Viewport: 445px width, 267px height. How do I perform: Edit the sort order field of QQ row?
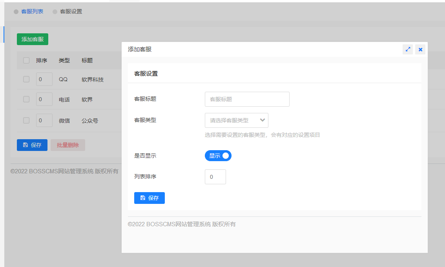[x=44, y=79]
